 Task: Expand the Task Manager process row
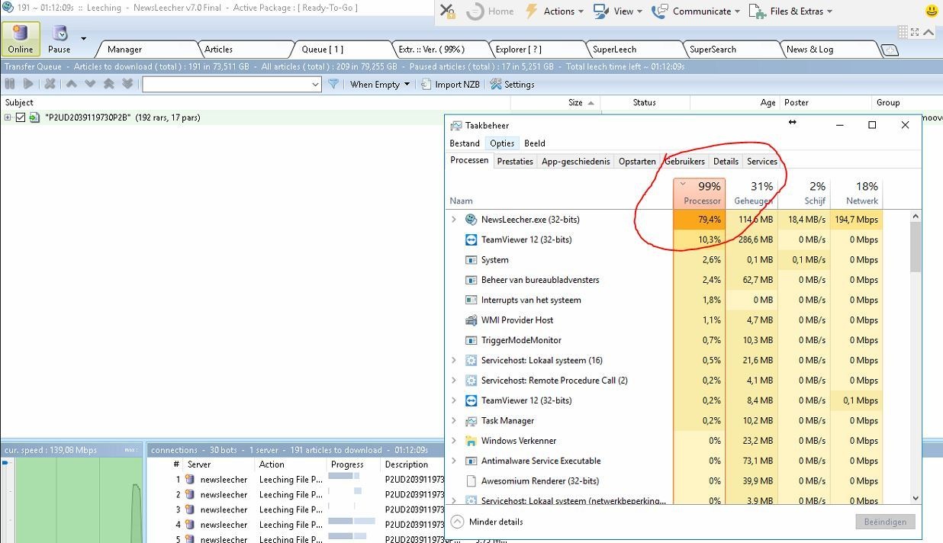coord(454,421)
